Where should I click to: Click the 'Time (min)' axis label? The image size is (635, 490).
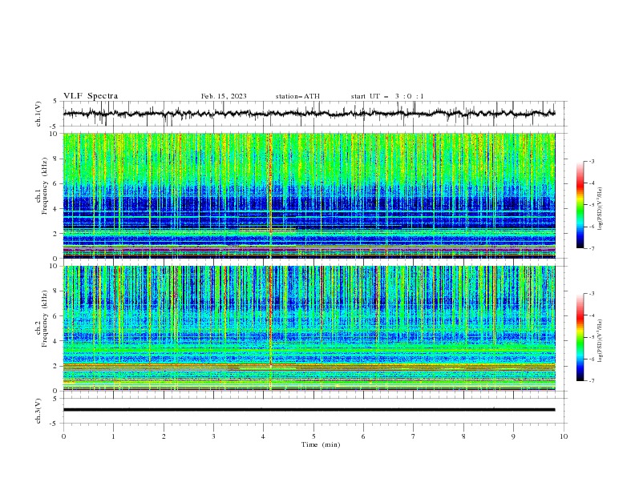click(x=321, y=444)
